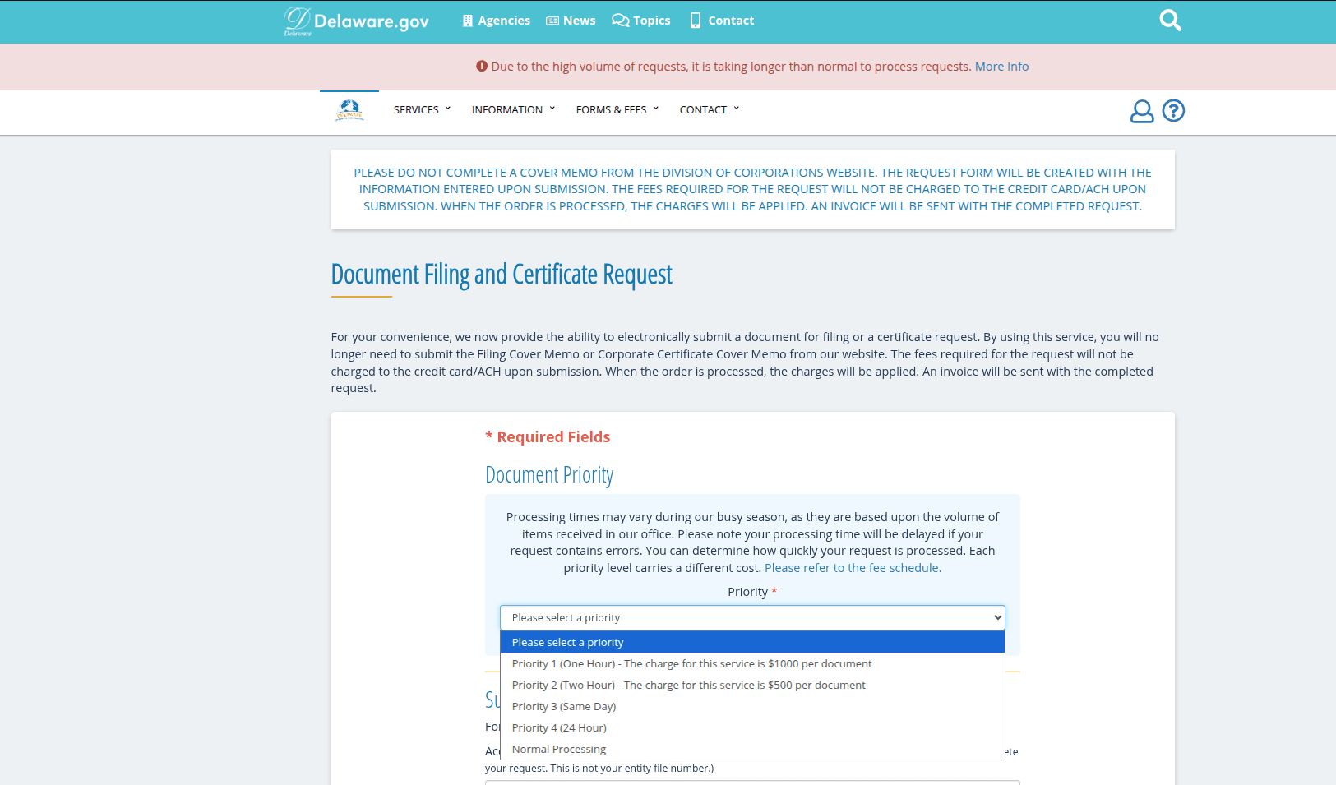1336x785 pixels.
Task: Click the Document Filing and Certificate Request heading
Action: click(502, 275)
